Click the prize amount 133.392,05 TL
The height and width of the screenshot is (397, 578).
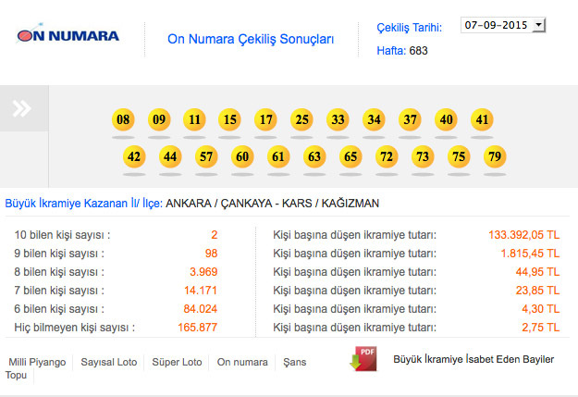click(523, 235)
